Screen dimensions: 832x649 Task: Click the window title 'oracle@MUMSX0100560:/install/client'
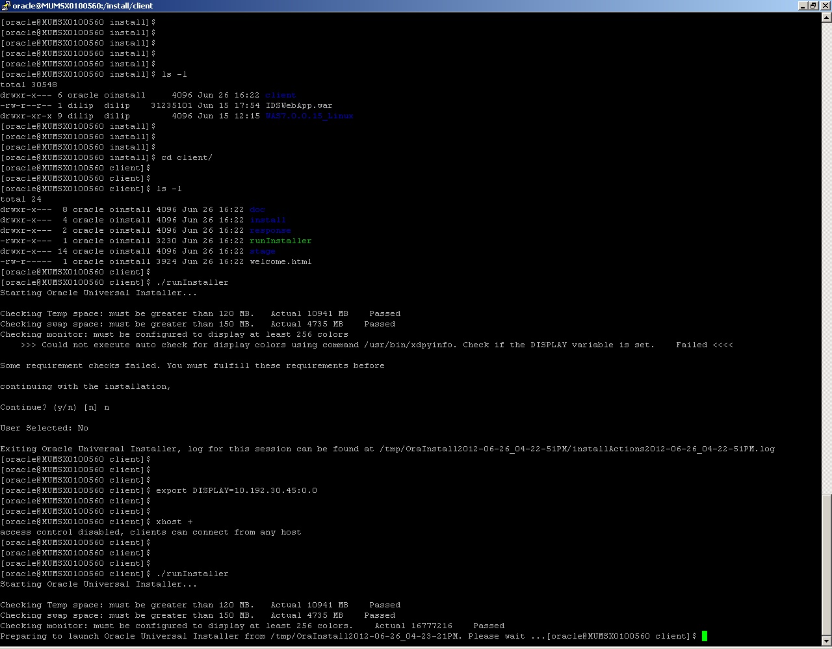pyautogui.click(x=83, y=5)
